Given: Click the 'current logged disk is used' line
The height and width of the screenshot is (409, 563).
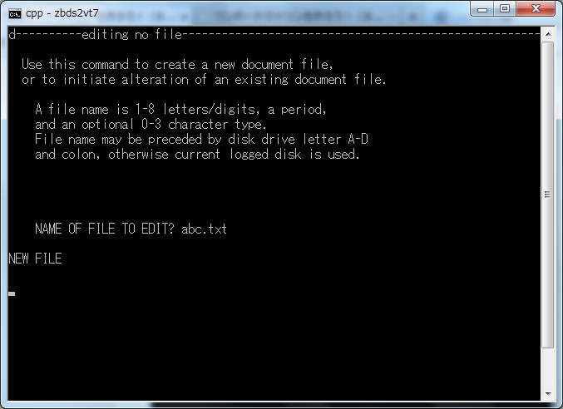Looking at the screenshot, I should click(197, 154).
